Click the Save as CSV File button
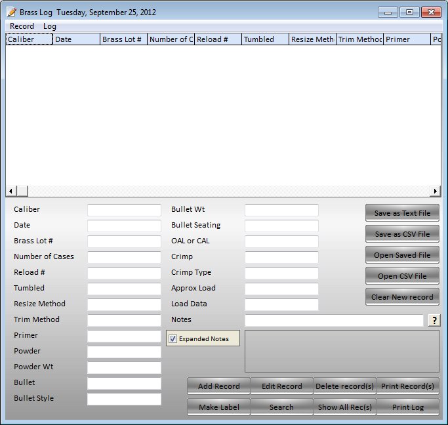448x425 pixels. pyautogui.click(x=402, y=234)
